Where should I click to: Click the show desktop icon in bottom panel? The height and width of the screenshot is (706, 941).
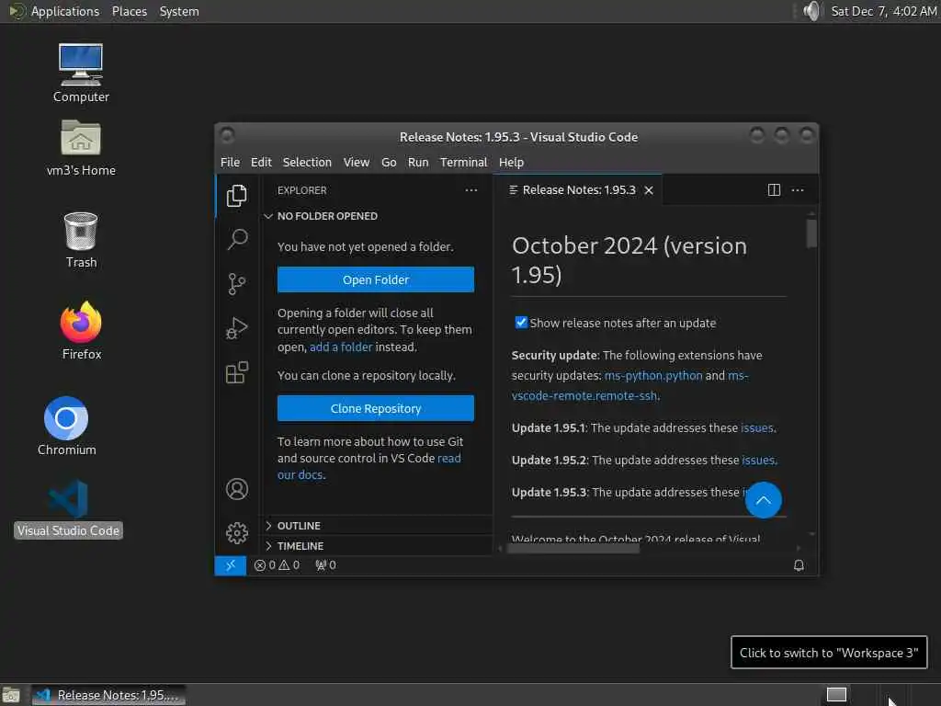(11, 695)
